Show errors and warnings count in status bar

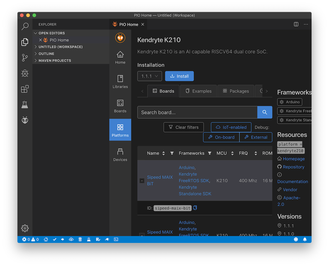[x=31, y=239]
